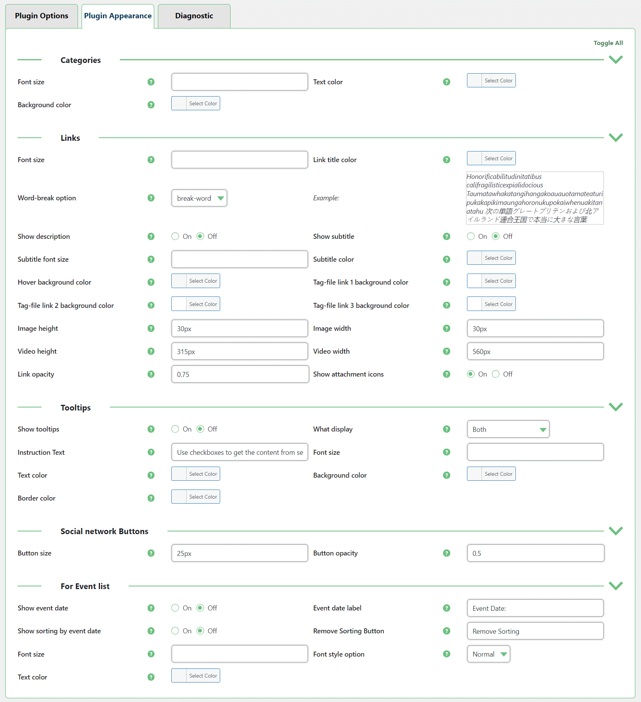Click the Link opacity input field
The height and width of the screenshot is (702, 641).
click(240, 374)
